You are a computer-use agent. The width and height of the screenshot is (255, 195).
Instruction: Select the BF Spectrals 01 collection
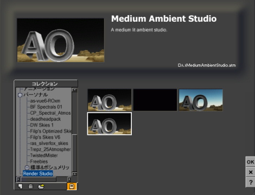click(46, 107)
